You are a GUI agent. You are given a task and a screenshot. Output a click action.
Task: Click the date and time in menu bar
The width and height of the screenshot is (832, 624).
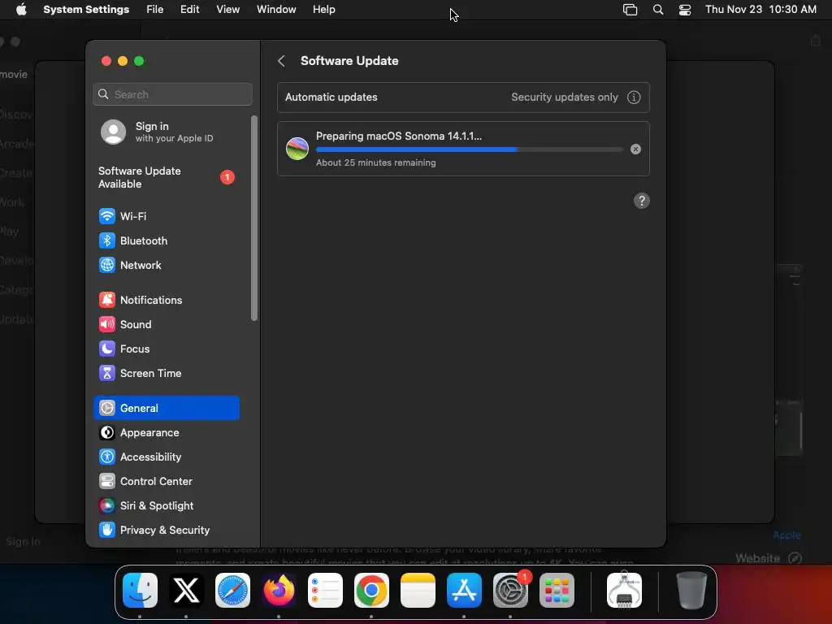pos(760,10)
